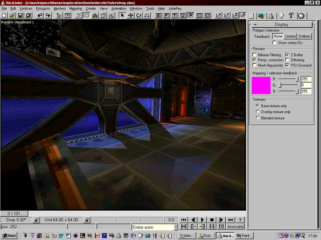
Task: Enable Show vertex IDs checkbox
Action: pyautogui.click(x=274, y=43)
